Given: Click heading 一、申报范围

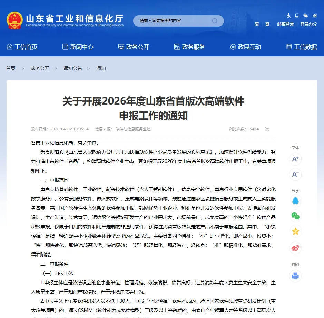Looking at the screenshot, I should click(54, 180).
